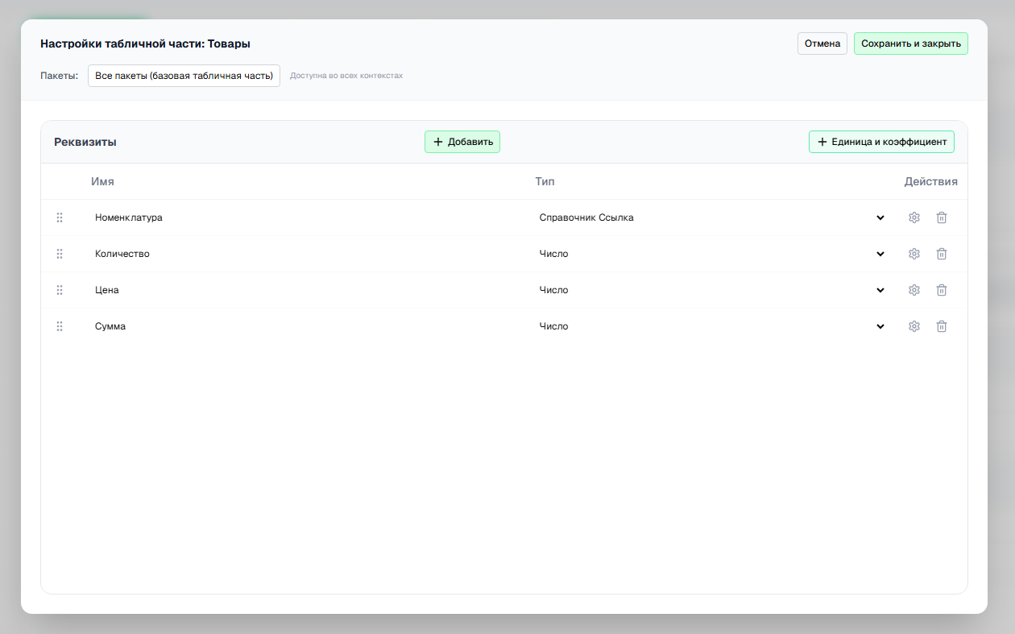Click 'Единица и коэффициент' button

882,142
